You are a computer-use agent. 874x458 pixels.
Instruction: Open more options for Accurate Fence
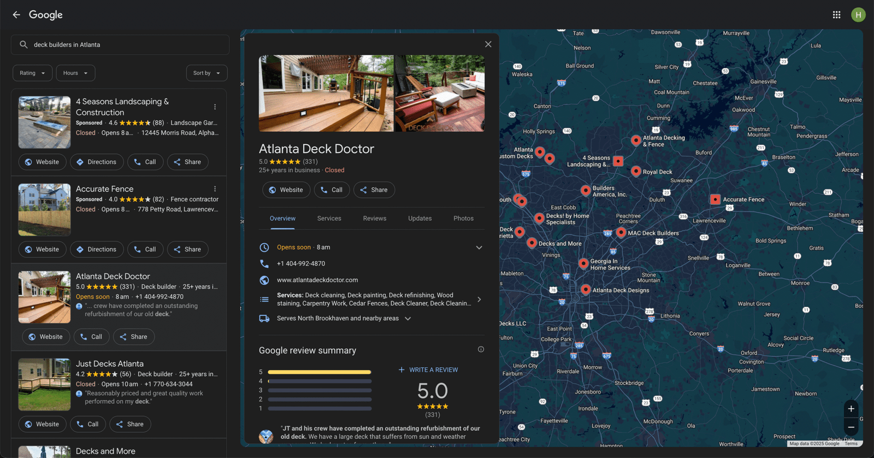[215, 189]
